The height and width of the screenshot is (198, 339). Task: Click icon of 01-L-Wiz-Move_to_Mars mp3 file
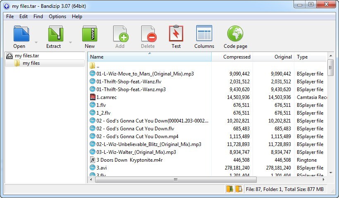tap(93, 73)
